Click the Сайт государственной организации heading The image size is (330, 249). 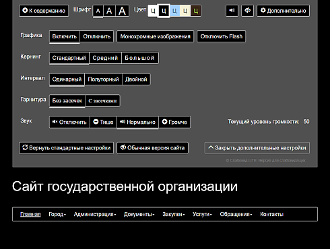pyautogui.click(x=125, y=186)
